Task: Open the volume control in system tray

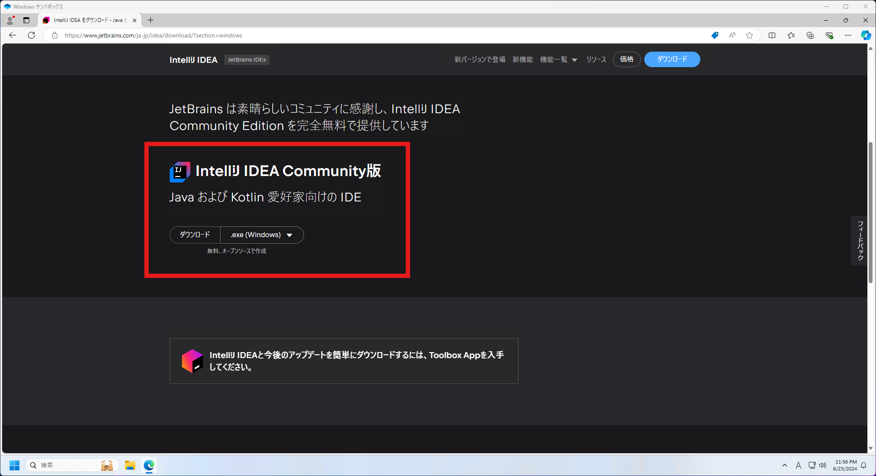Action: pyautogui.click(x=823, y=465)
